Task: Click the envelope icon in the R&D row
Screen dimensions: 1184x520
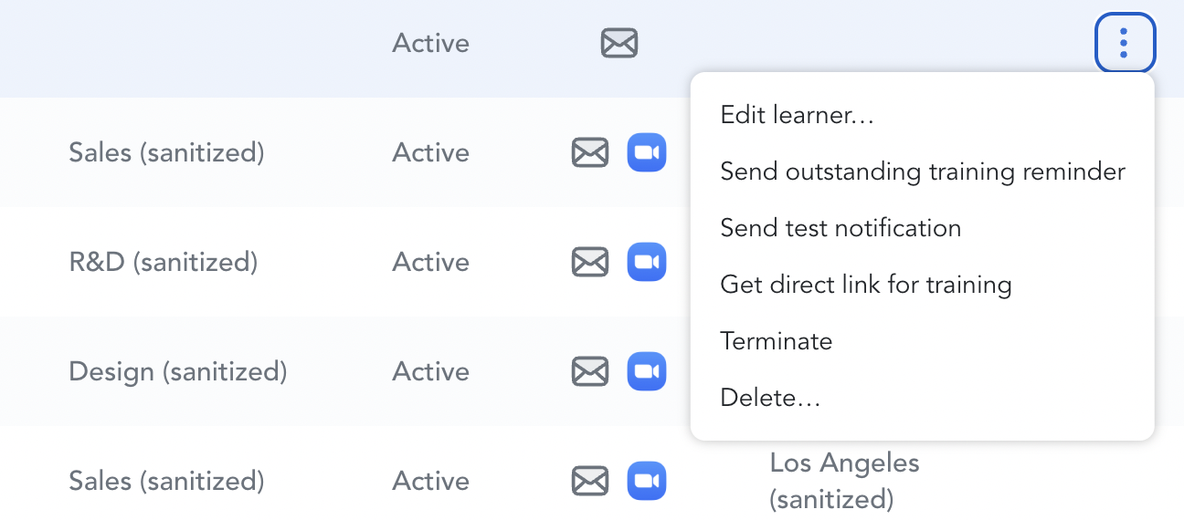Action: coord(590,262)
